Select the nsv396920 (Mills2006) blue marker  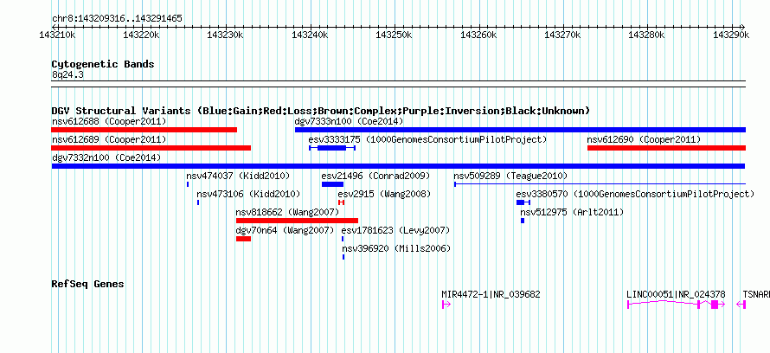[343, 257]
